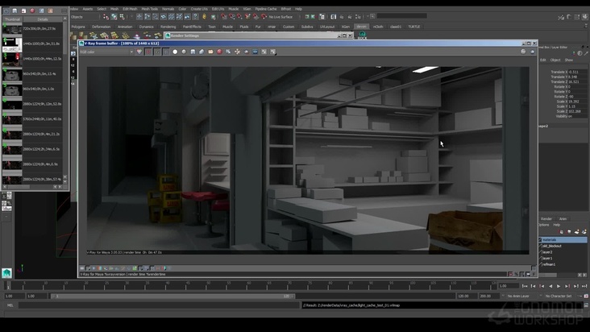Click the monochrome gray circle icon
Image resolution: width=590 pixels, height=332 pixels.
pos(184,52)
